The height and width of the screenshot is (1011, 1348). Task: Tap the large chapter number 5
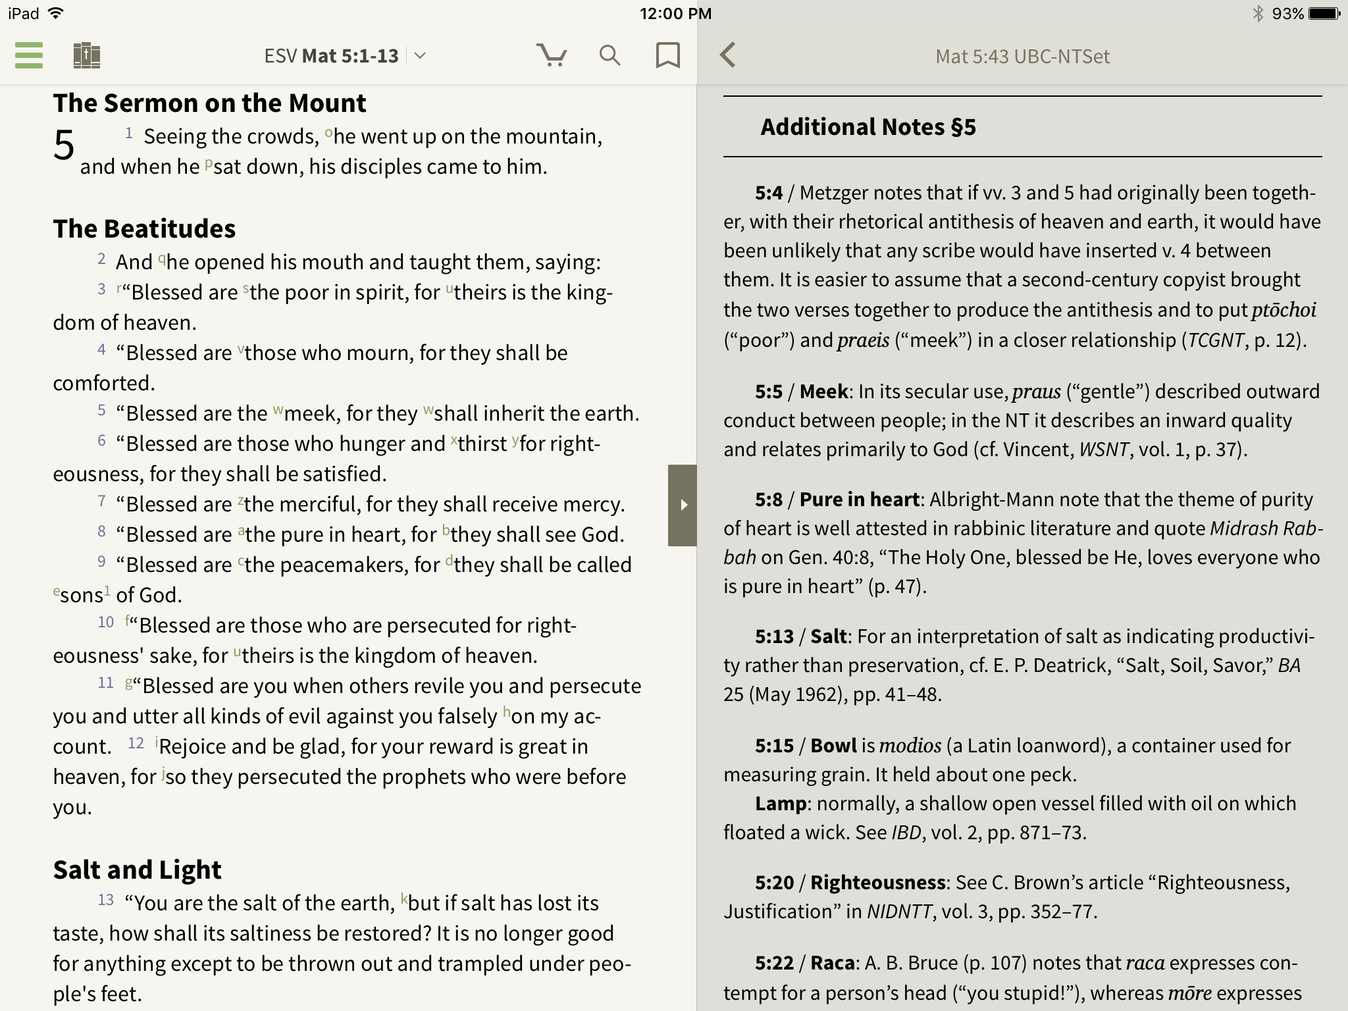(x=64, y=145)
